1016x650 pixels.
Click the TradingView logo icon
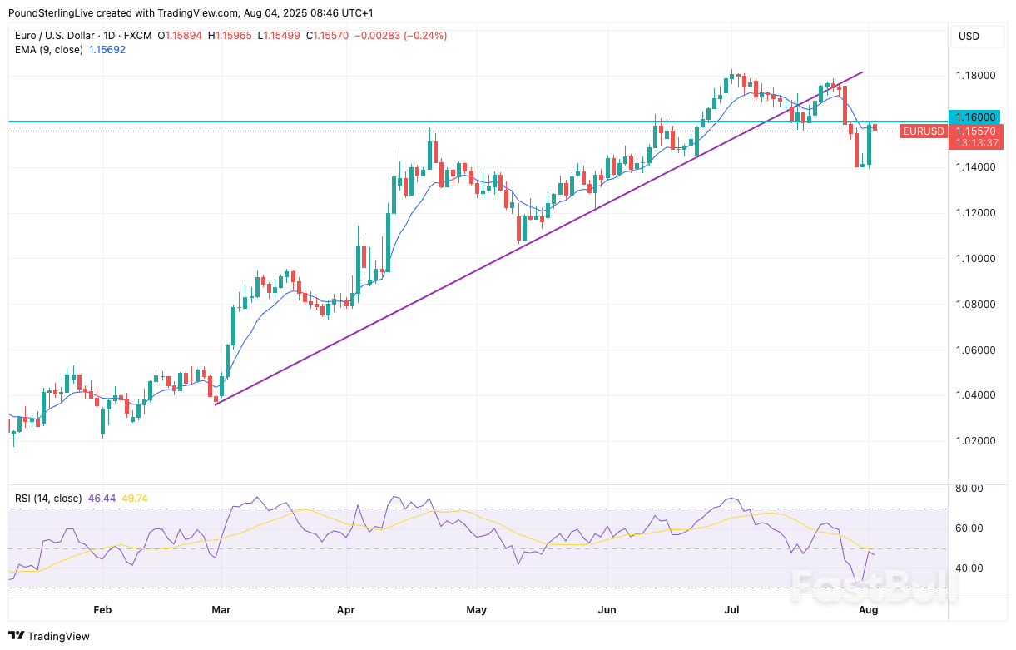tap(15, 636)
